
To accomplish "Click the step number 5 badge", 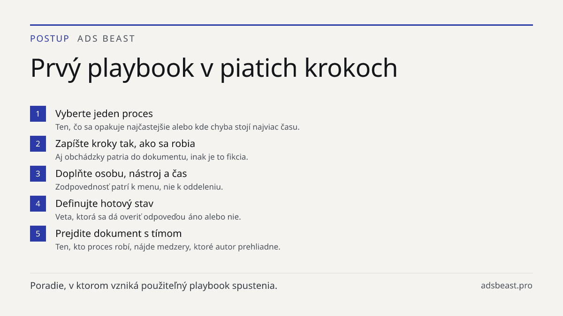I will coord(38,234).
